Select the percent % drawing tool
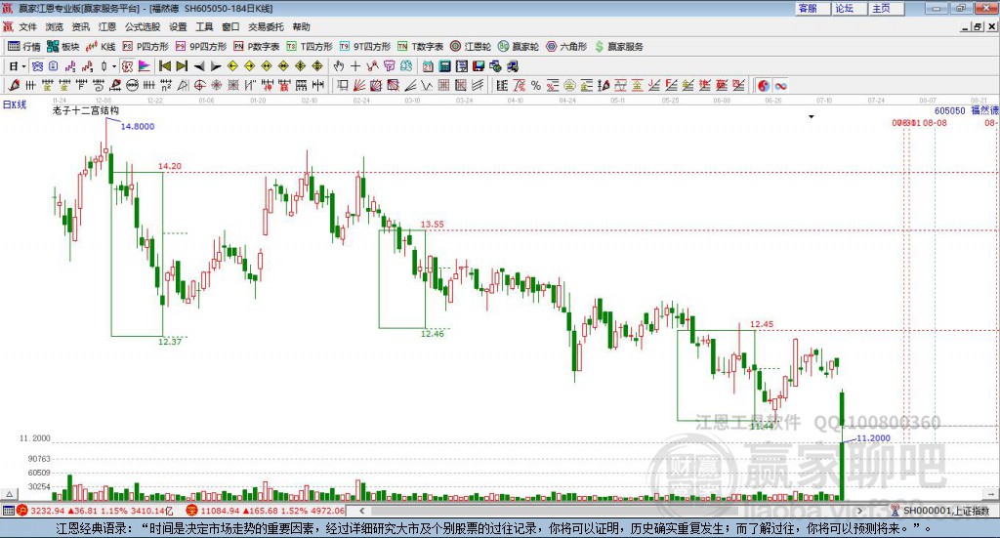 pyautogui.click(x=536, y=85)
